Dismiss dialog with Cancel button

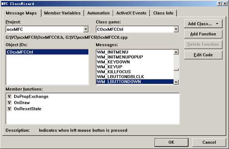[x=209, y=142]
